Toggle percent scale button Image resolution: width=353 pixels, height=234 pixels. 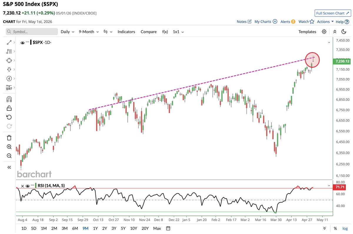tap(335, 228)
